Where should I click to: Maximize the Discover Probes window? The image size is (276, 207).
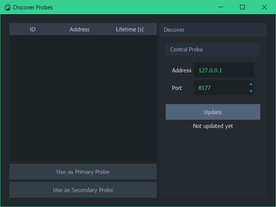pos(242,7)
